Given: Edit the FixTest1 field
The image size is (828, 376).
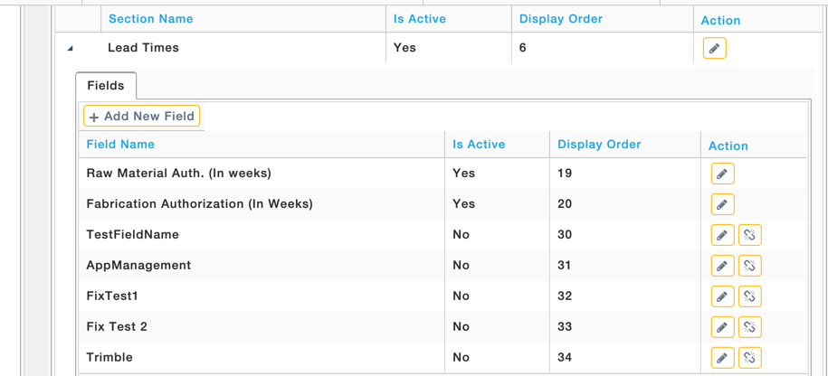Looking at the screenshot, I should pyautogui.click(x=722, y=296).
